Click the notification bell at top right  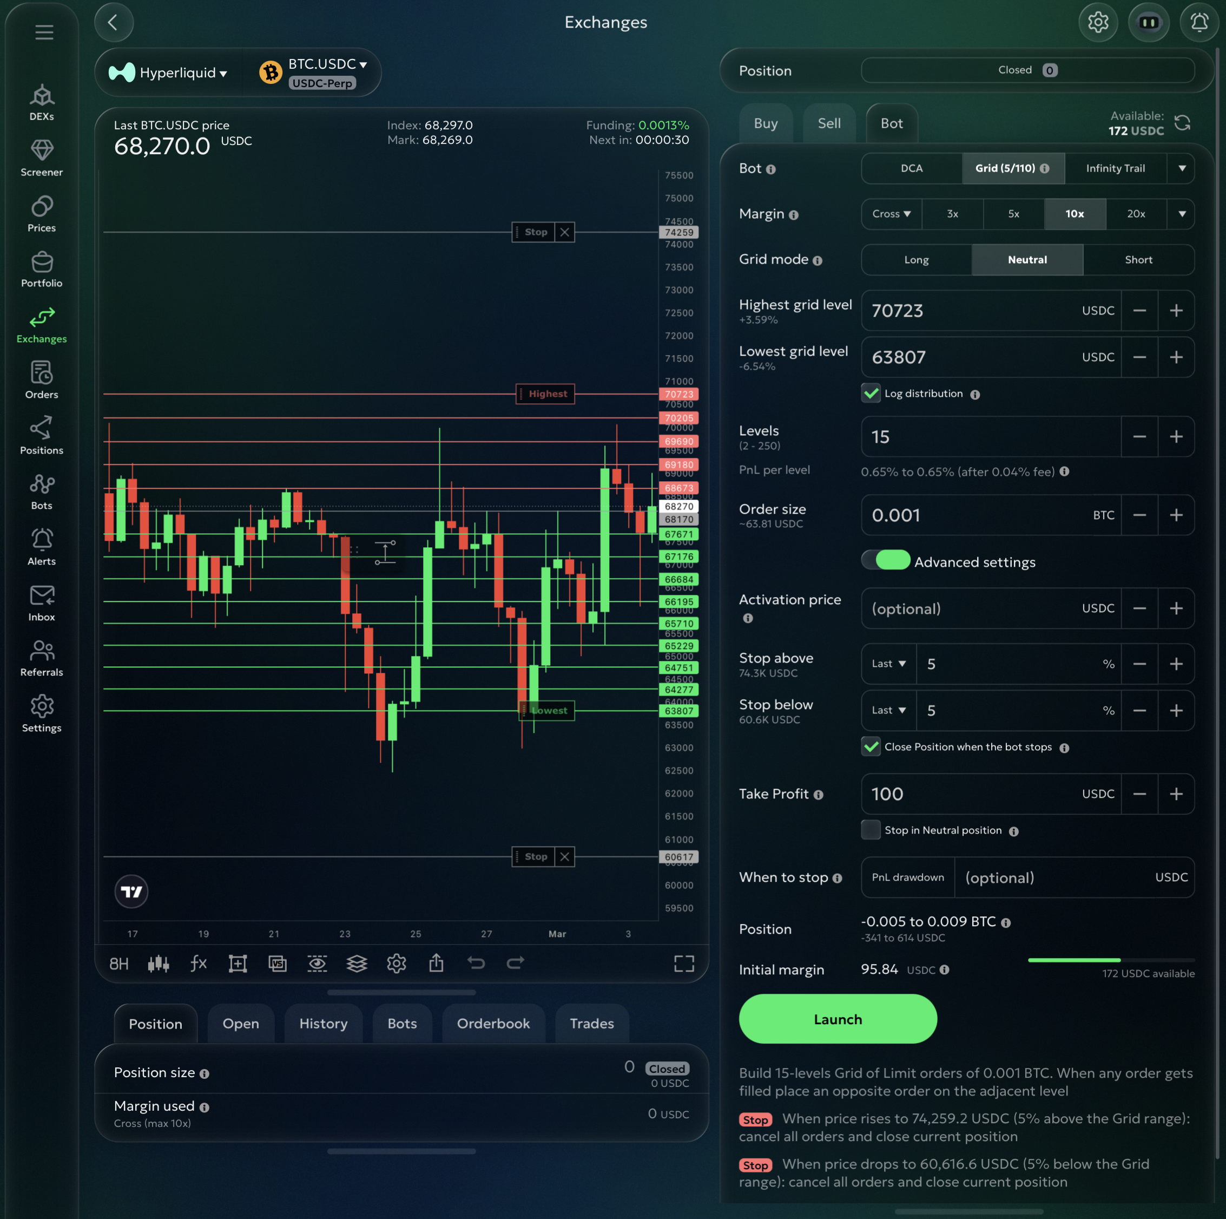[1199, 23]
